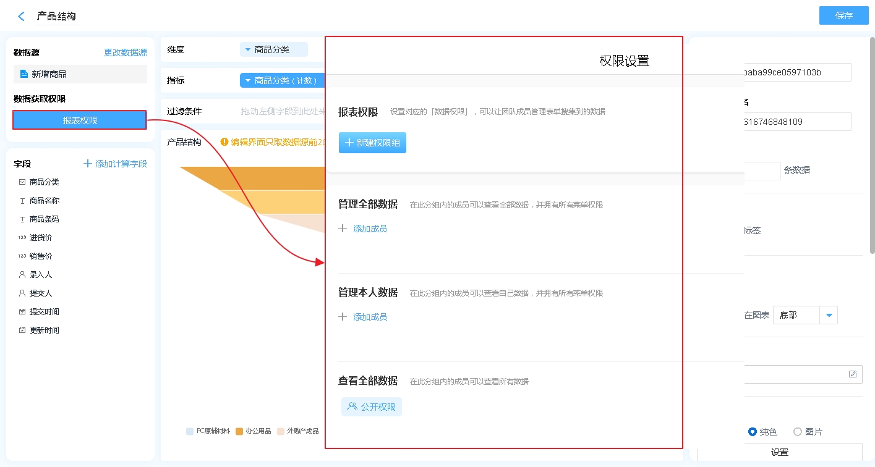Click the people icon on 公开权限

(352, 407)
